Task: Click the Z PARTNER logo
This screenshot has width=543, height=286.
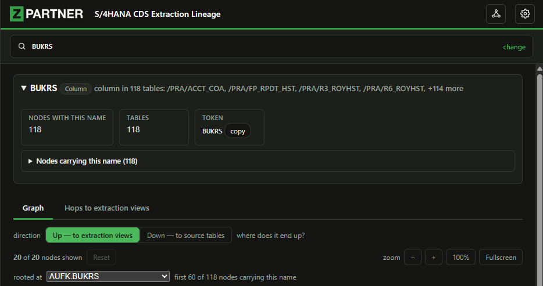Action: (x=47, y=14)
